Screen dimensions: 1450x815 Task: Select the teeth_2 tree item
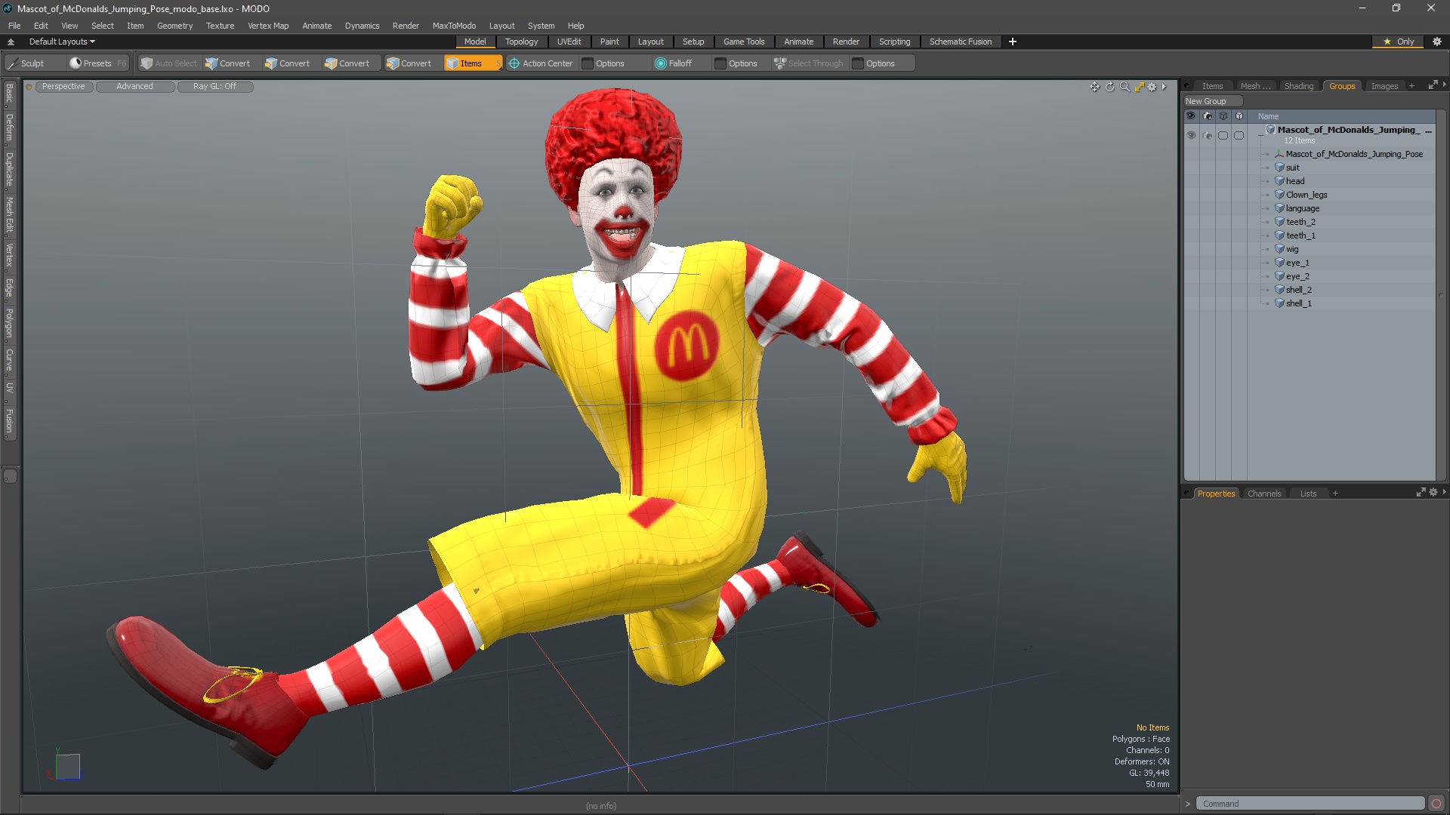coord(1300,222)
